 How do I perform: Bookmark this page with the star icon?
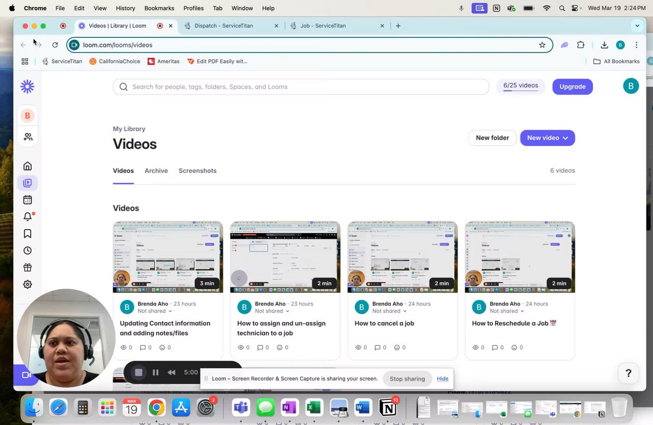coord(542,45)
